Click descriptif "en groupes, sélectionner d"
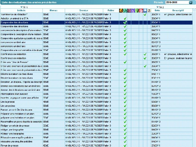 click(x=178, y=54)
